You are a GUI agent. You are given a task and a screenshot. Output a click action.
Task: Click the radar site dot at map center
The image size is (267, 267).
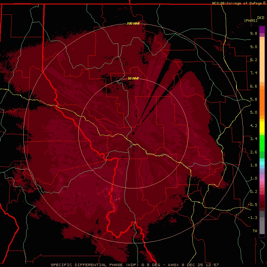pos(133,133)
